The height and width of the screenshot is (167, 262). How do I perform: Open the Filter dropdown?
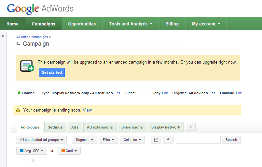[108, 140]
